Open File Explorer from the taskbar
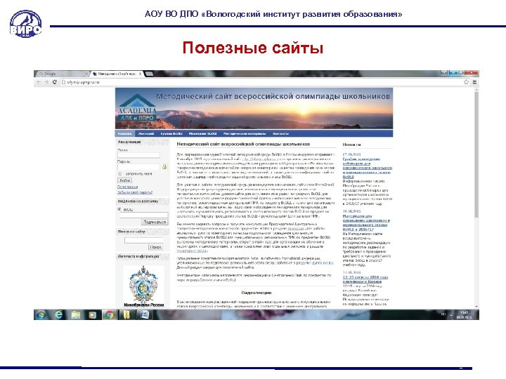This screenshot has height=379, width=506. [75, 314]
